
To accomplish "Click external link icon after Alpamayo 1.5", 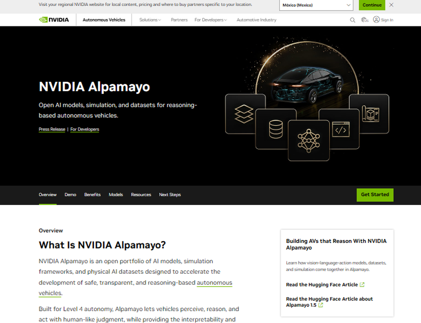I will [320, 305].
